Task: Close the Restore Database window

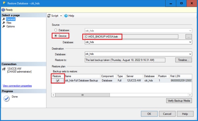Action: 192,3
